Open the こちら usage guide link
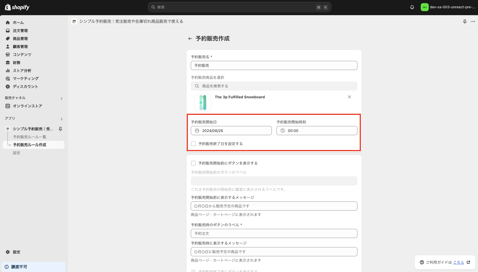478x272 pixels. pos(459,262)
